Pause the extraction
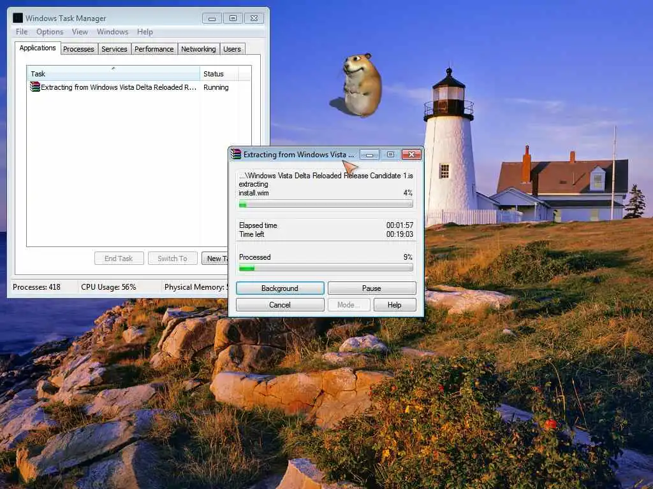The width and height of the screenshot is (653, 489). pyautogui.click(x=372, y=288)
